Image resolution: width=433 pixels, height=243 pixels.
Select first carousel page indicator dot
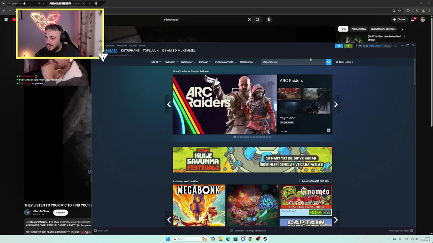click(235, 137)
